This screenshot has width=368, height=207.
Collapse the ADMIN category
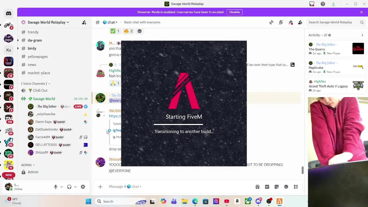click(x=28, y=165)
